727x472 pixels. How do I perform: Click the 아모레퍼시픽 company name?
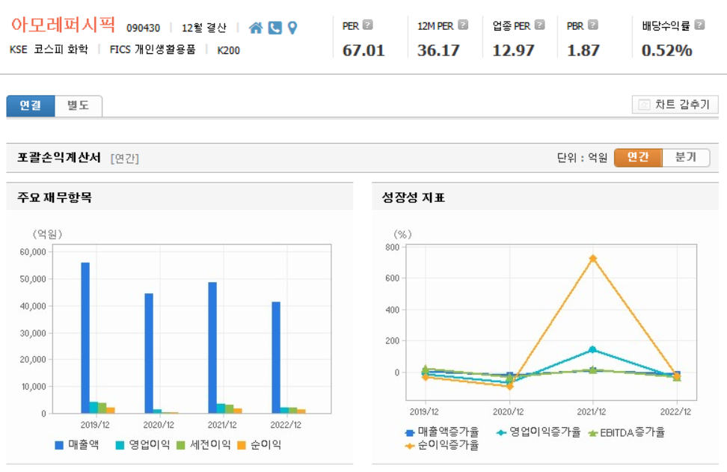63,25
